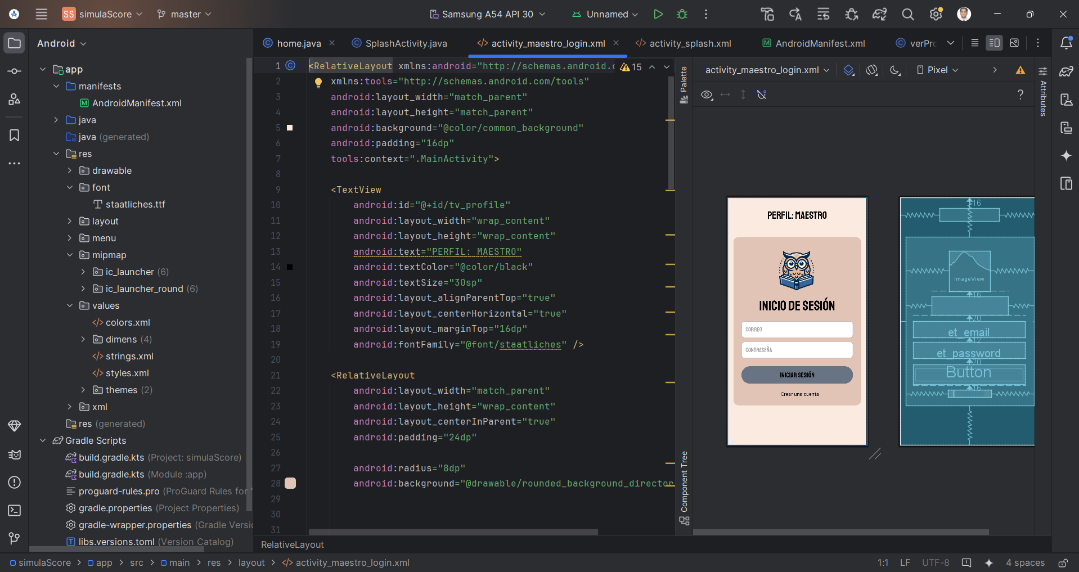The image size is (1079, 572).
Task: Open the Git version control window
Action: tap(14, 538)
